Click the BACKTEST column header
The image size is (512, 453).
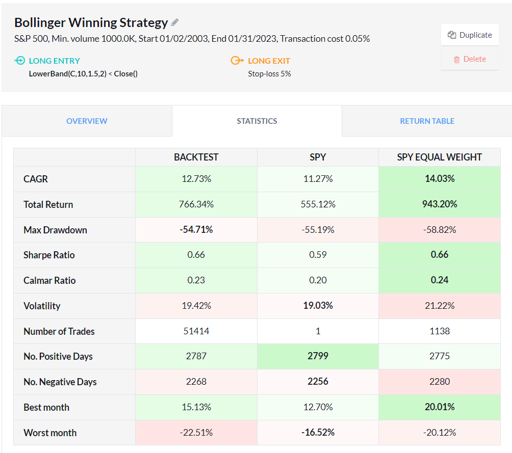coord(196,157)
